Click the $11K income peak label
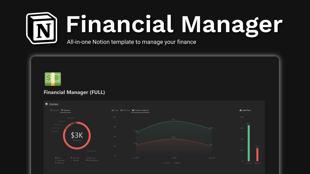This screenshot has height=174, width=310. [x=173, y=119]
